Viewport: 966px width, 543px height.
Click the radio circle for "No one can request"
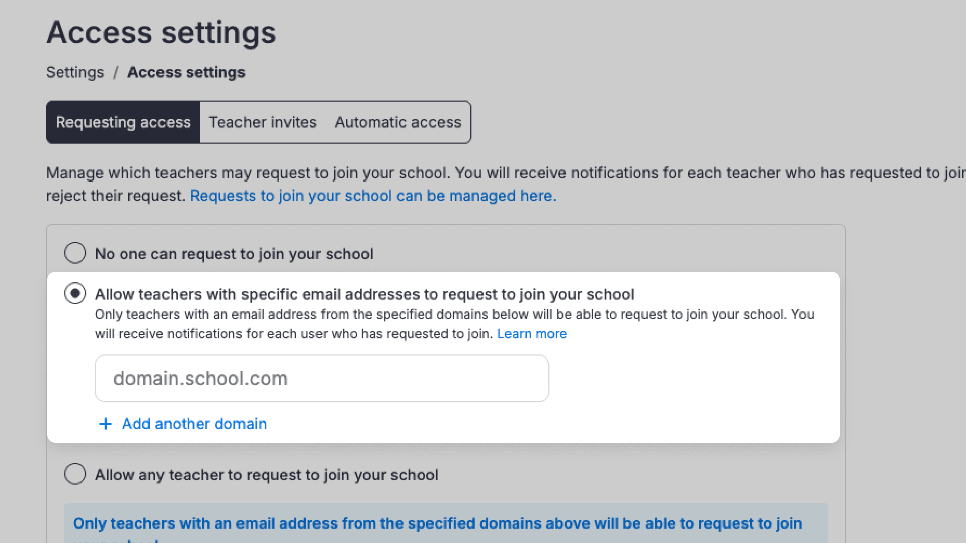(x=75, y=253)
